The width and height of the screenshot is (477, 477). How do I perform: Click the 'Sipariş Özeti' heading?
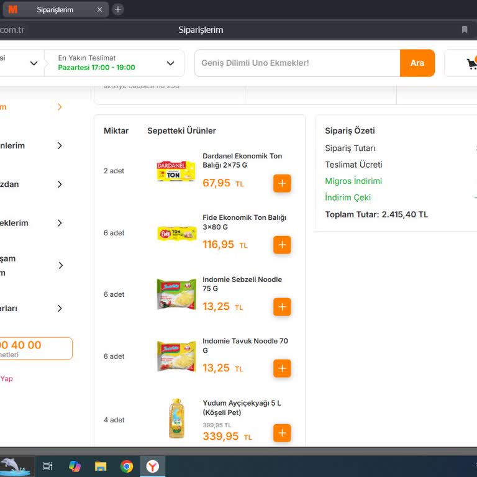point(350,131)
